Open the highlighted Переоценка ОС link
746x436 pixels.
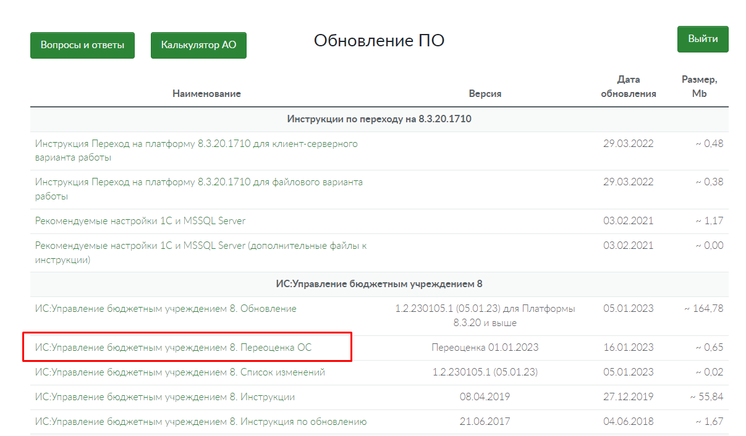(x=173, y=348)
